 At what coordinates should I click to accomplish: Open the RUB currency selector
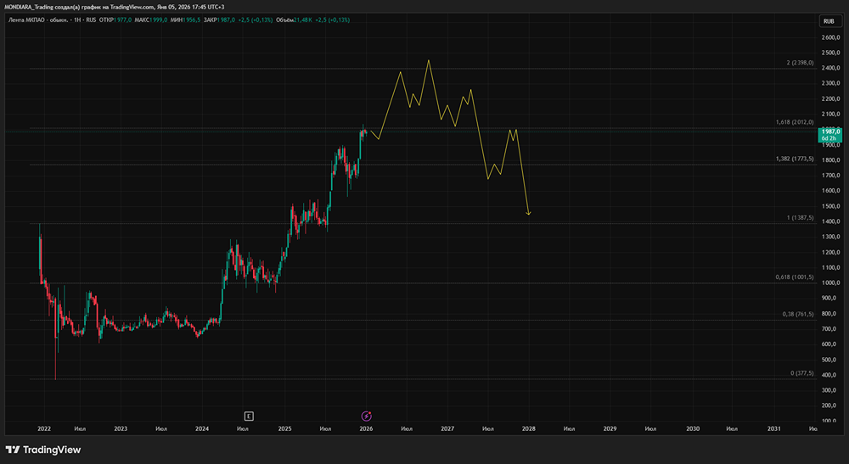(829, 21)
